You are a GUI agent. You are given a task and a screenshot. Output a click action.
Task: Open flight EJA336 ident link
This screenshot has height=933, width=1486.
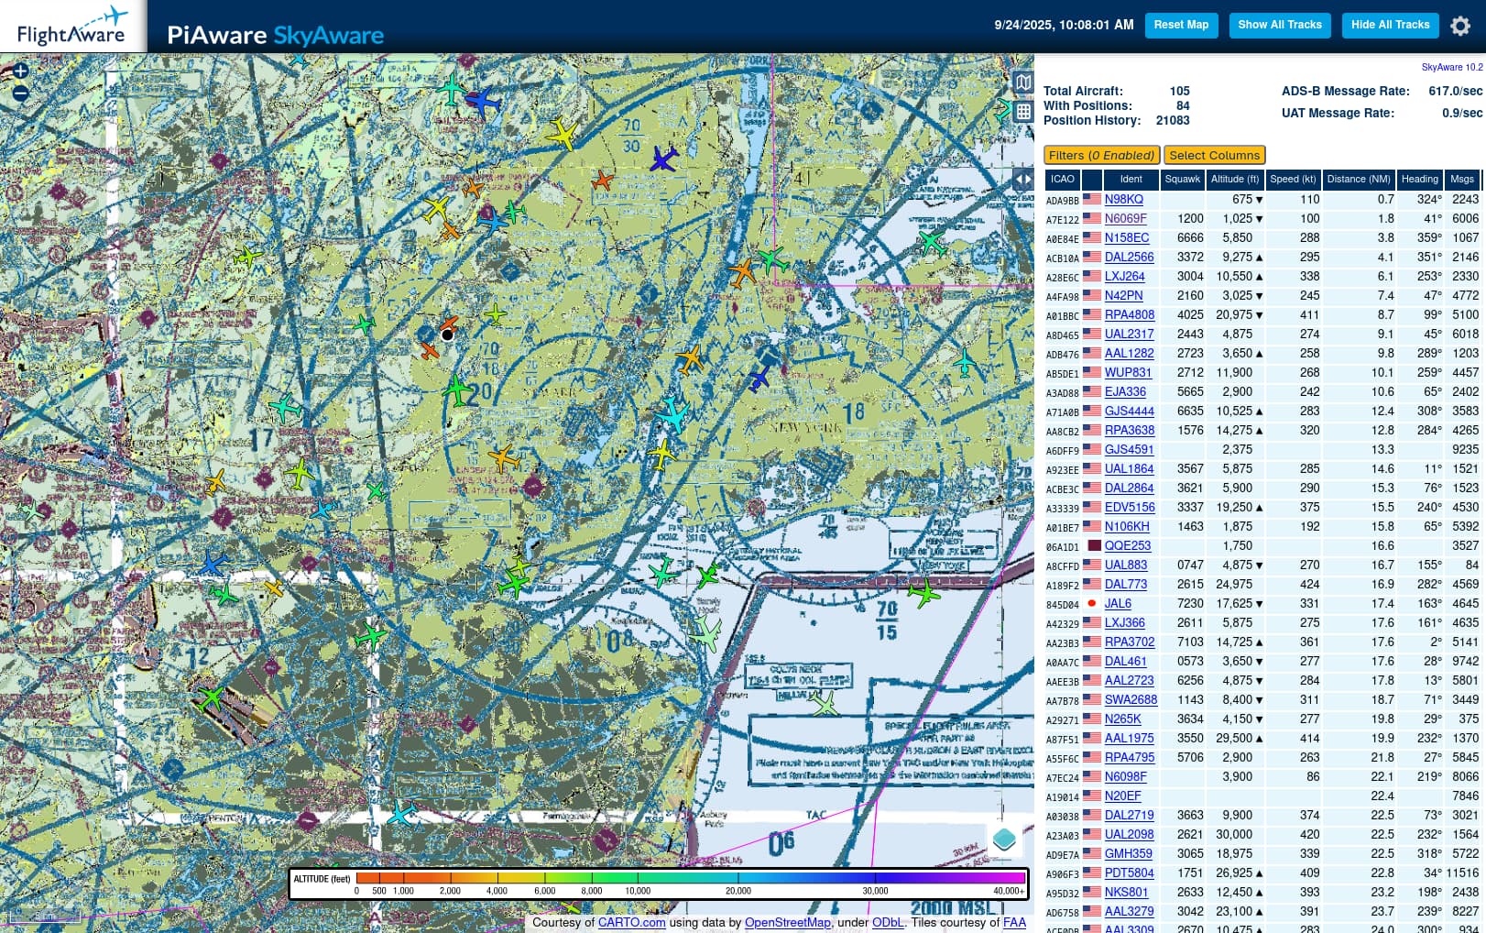(1125, 391)
